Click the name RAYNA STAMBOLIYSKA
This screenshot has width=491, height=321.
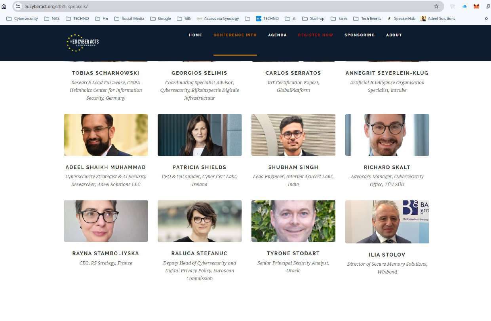pyautogui.click(x=106, y=253)
